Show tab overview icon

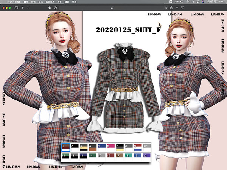pyautogui.click(x=183, y=8)
